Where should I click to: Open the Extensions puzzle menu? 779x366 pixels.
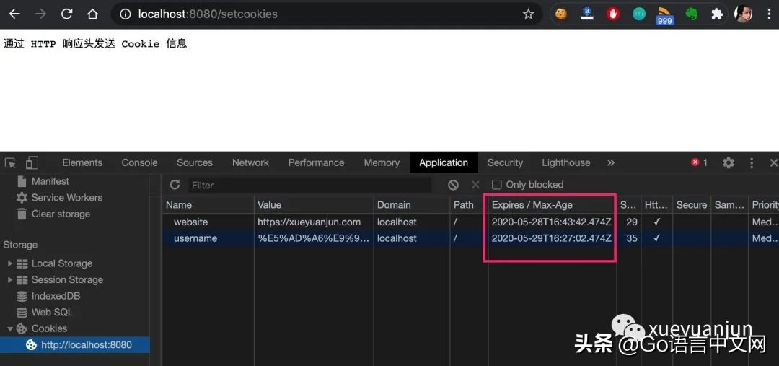coord(716,14)
